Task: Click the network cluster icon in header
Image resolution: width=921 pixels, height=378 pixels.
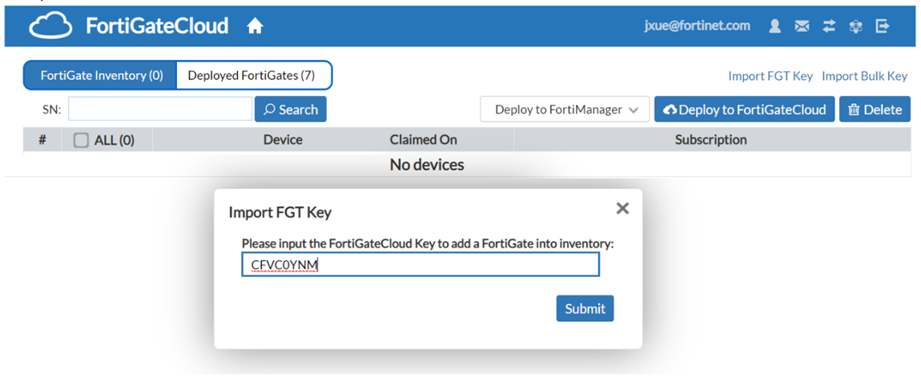Action: click(x=855, y=26)
